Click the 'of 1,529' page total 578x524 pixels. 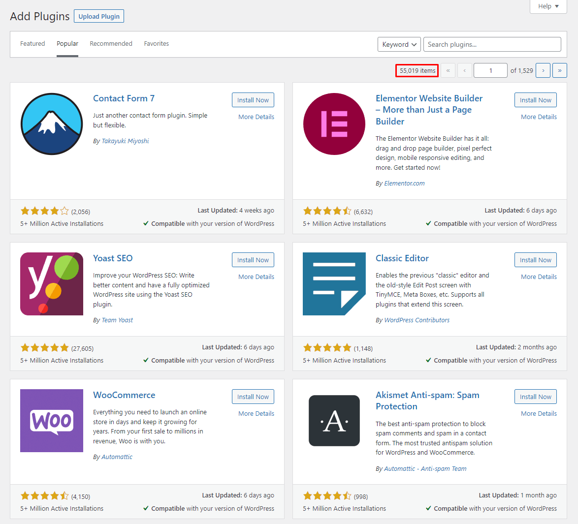click(x=521, y=70)
